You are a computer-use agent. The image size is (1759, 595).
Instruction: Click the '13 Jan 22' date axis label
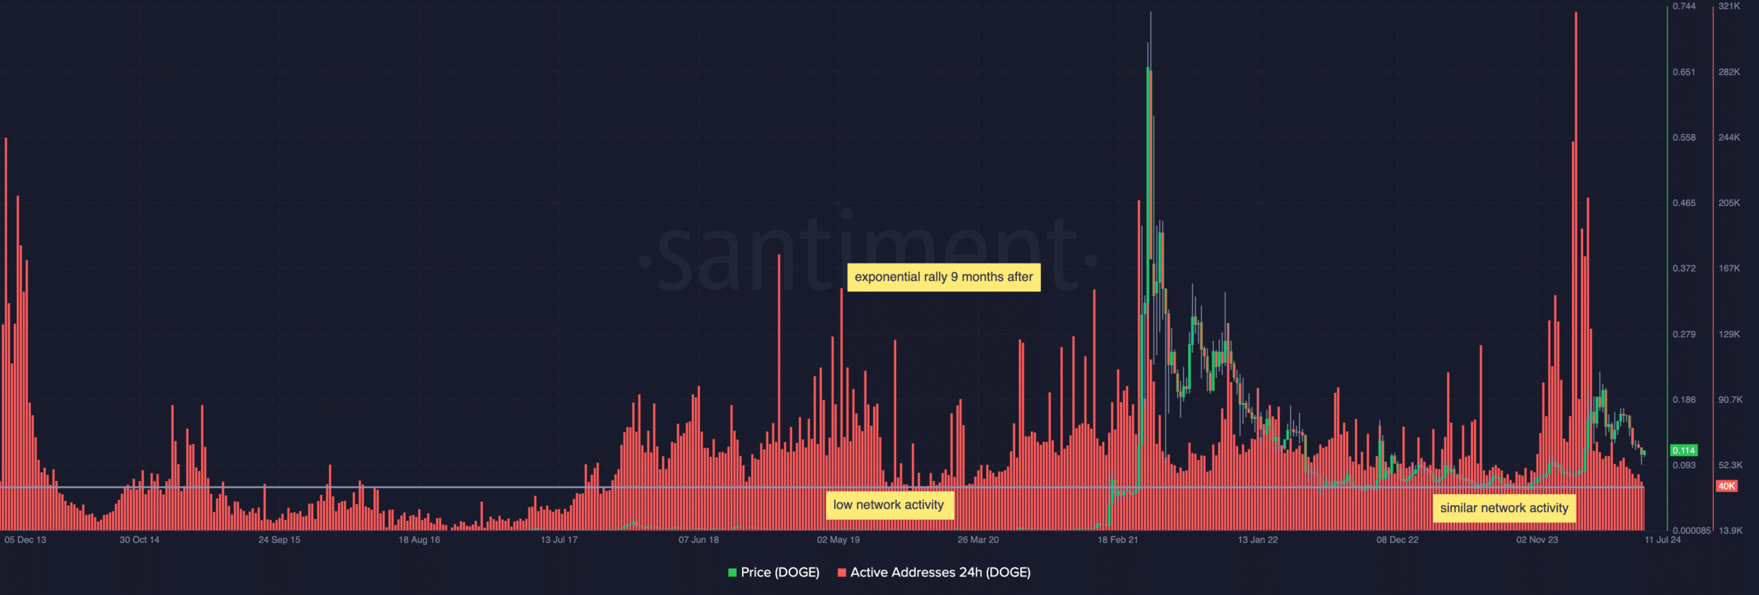[x=1258, y=540]
